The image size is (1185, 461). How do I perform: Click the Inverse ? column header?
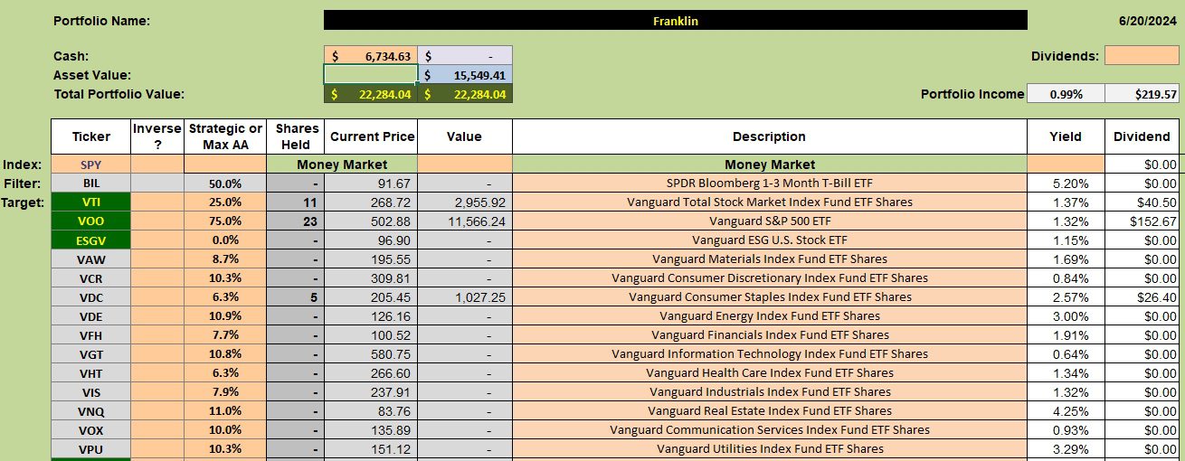point(157,136)
